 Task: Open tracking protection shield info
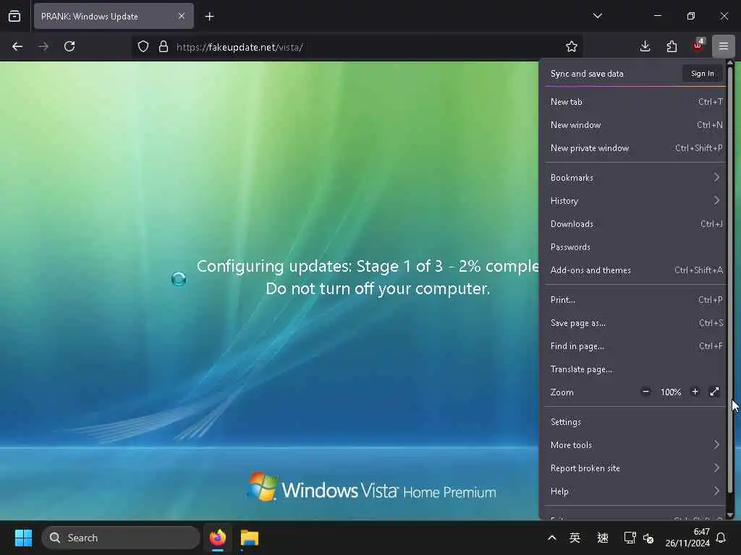click(143, 46)
